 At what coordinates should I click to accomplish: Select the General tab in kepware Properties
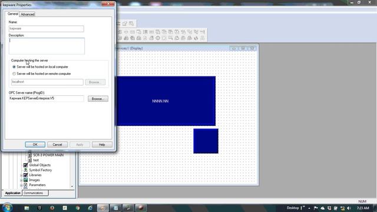(12, 14)
